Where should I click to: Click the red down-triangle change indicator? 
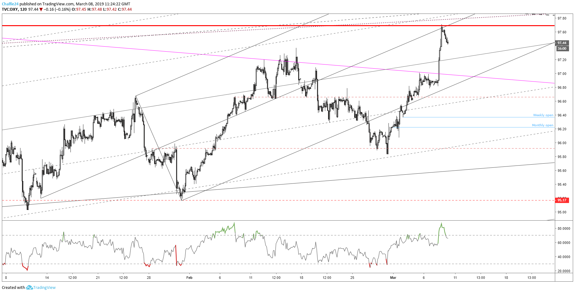point(41,9)
